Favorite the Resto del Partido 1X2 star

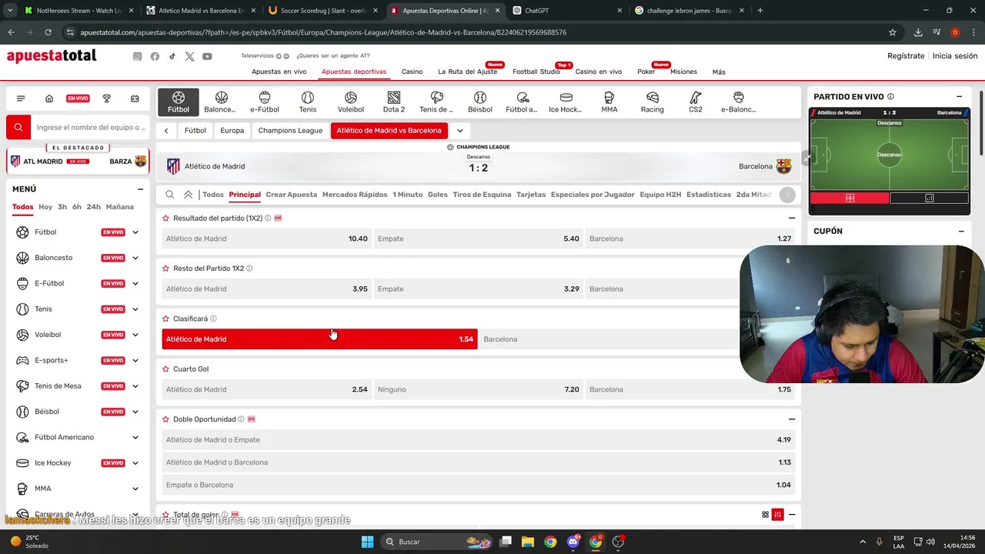(x=165, y=269)
